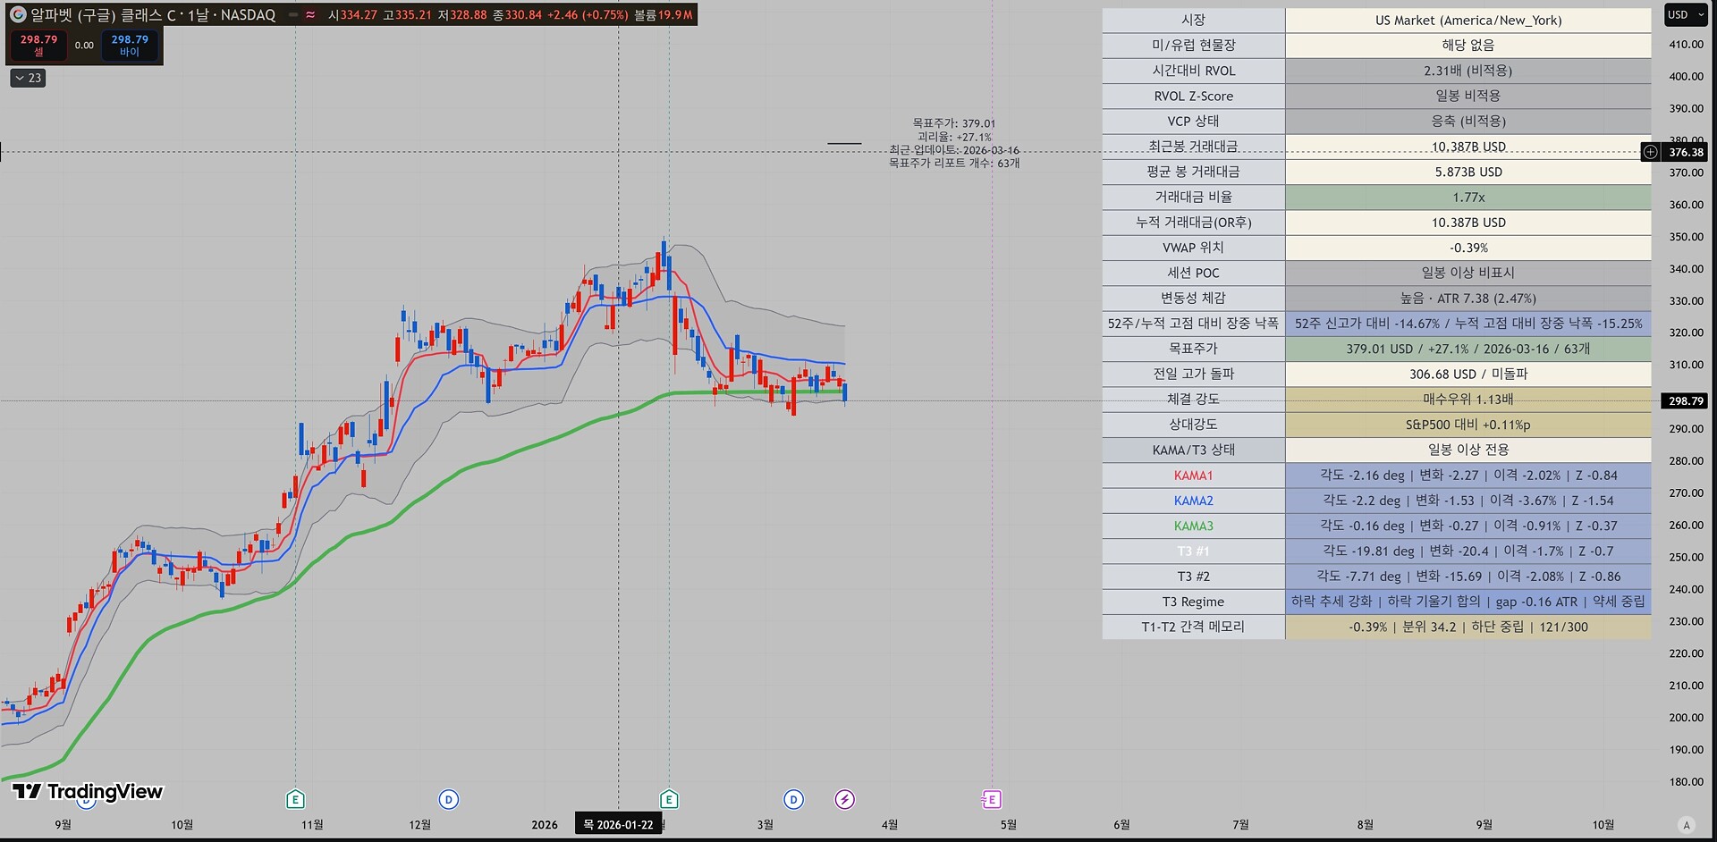
Task: Toggle auto-scale with the A button
Action: click(1686, 825)
